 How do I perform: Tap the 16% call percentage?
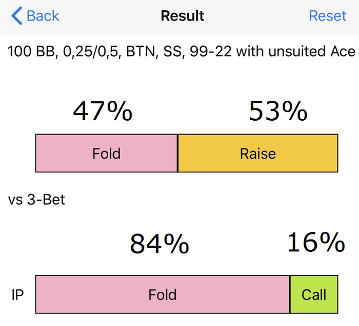pyautogui.click(x=316, y=242)
